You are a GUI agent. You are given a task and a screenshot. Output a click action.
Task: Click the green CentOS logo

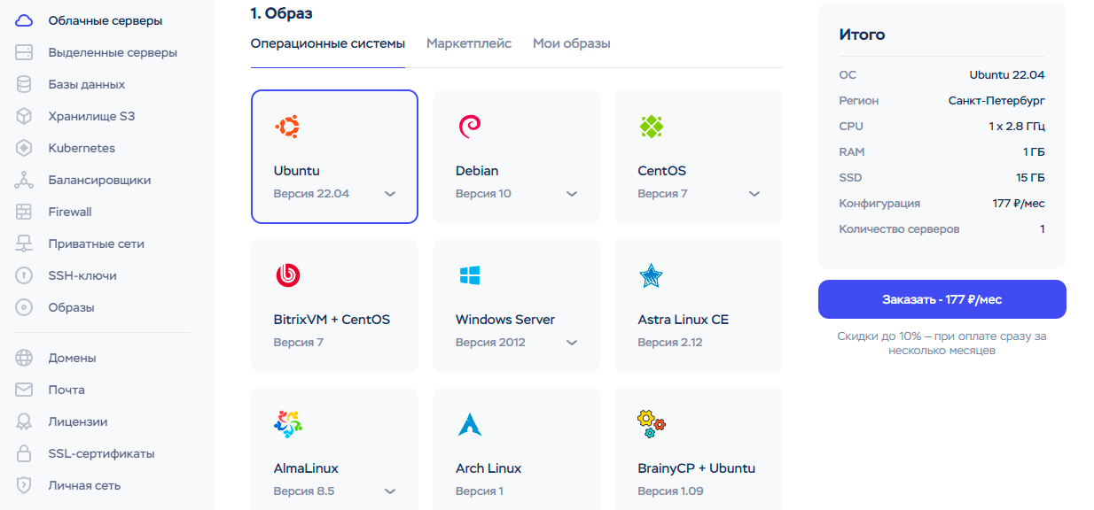pos(652,127)
